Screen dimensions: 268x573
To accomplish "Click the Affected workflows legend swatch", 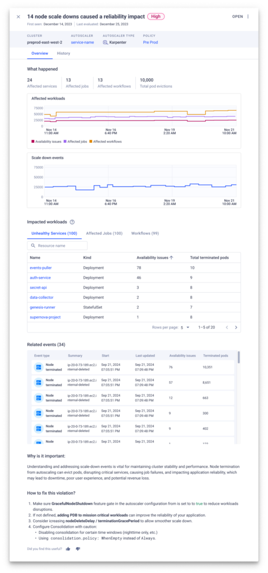I will pos(91,142).
